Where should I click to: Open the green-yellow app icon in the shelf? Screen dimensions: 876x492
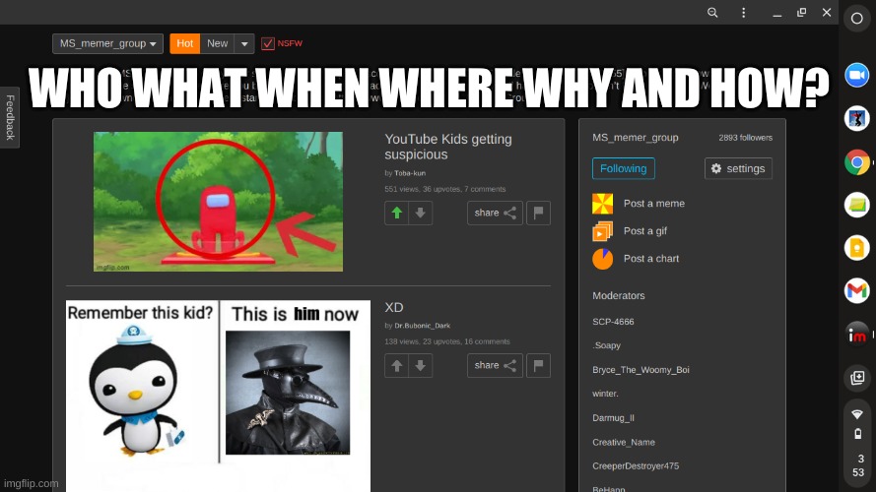point(856,206)
